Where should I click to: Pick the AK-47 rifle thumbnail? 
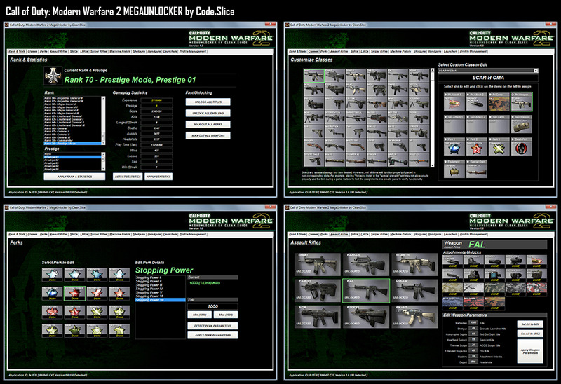414,317
